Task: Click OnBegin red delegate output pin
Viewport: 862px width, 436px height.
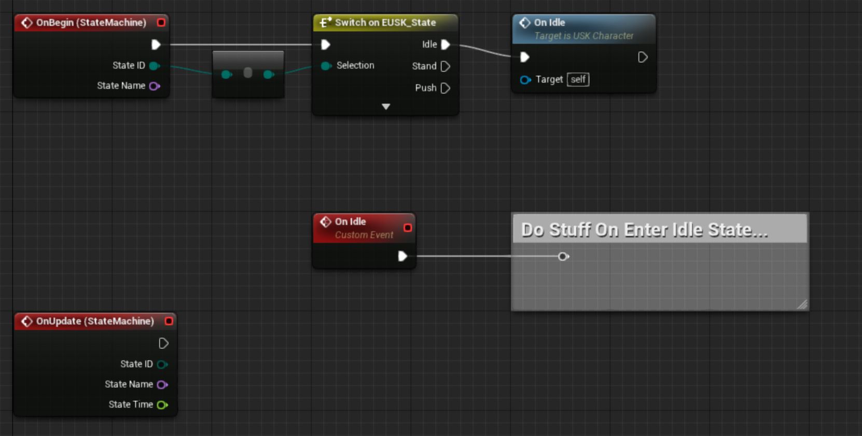Action: 161,23
